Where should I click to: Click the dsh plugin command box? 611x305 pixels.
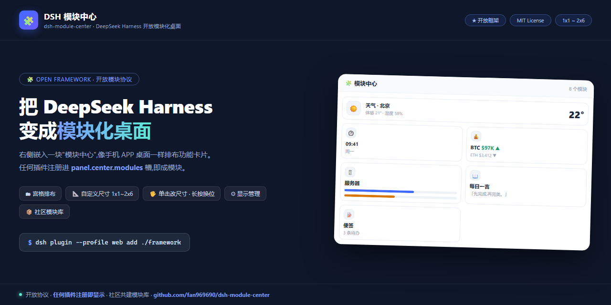pos(105,242)
